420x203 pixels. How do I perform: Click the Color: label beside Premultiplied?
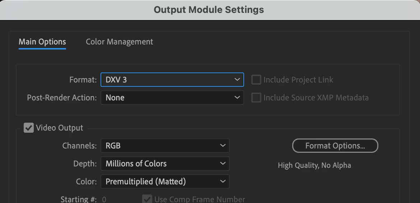click(x=86, y=181)
